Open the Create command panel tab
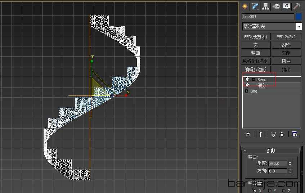Screen dimensions: 305x193 [245, 6]
